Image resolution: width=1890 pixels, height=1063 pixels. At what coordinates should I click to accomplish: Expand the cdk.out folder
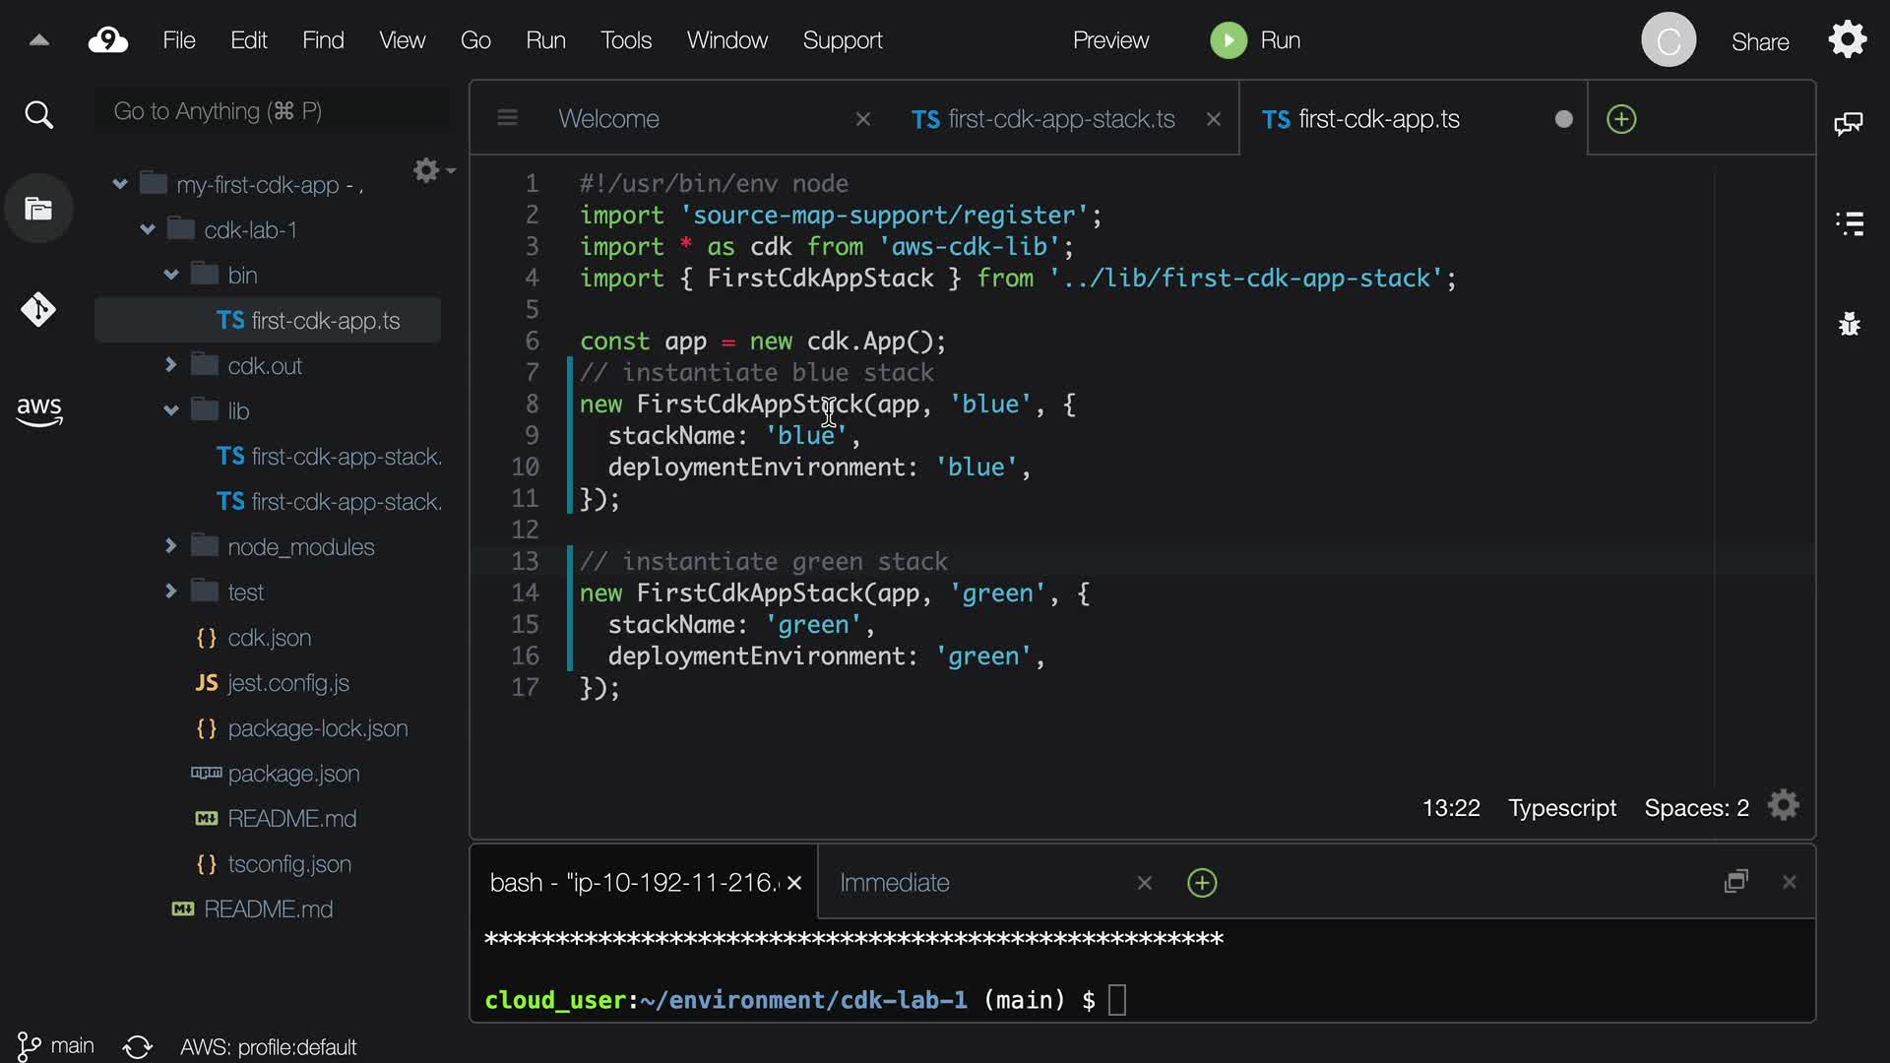click(x=170, y=365)
